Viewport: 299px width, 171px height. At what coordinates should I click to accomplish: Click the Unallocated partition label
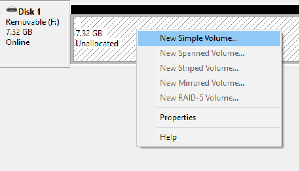point(97,44)
